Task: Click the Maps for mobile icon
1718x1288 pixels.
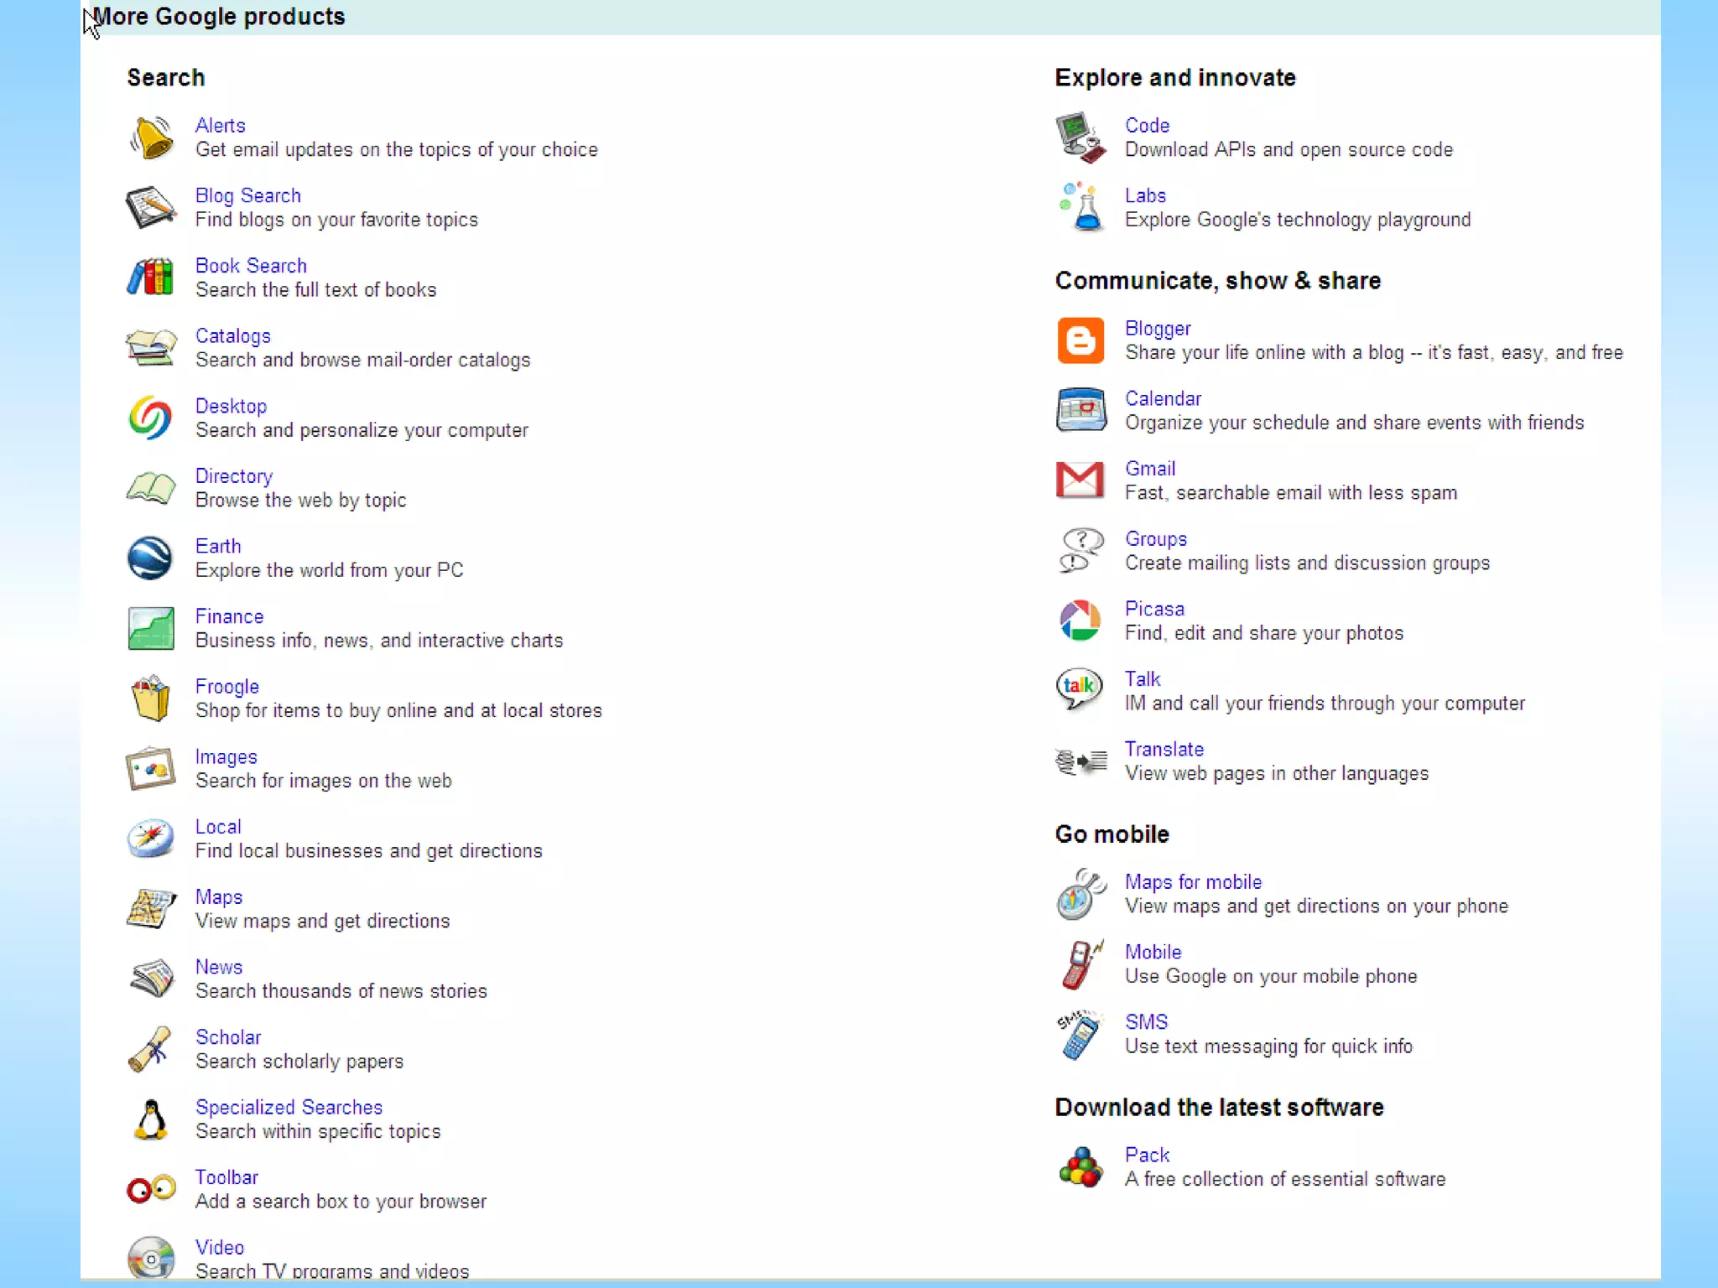Action: coord(1082,894)
